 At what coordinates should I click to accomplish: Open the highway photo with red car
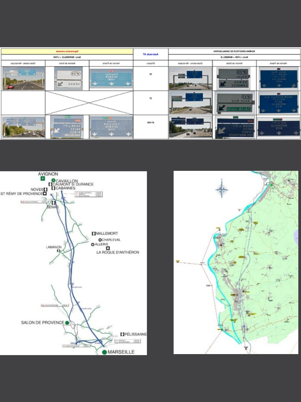pyautogui.click(x=23, y=78)
